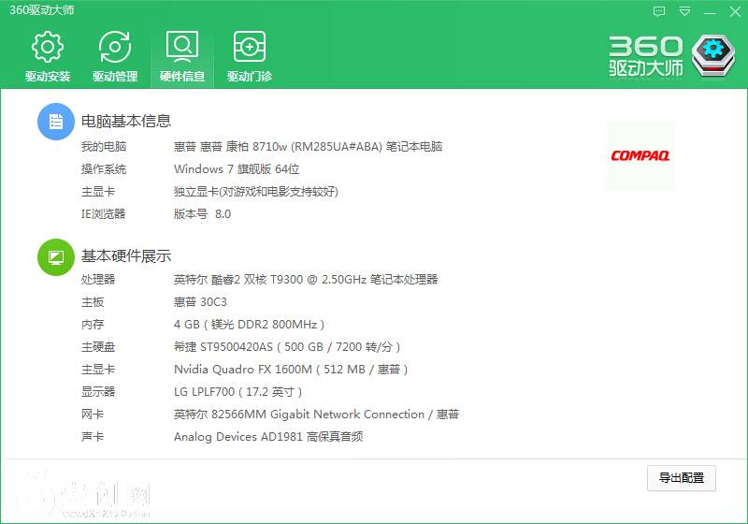The image size is (748, 524).
Task: Click the 导出配置 export button
Action: pyautogui.click(x=682, y=478)
